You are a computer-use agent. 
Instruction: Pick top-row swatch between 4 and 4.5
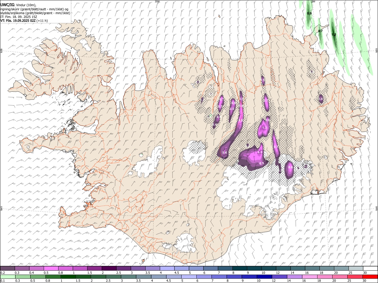click(167, 268)
